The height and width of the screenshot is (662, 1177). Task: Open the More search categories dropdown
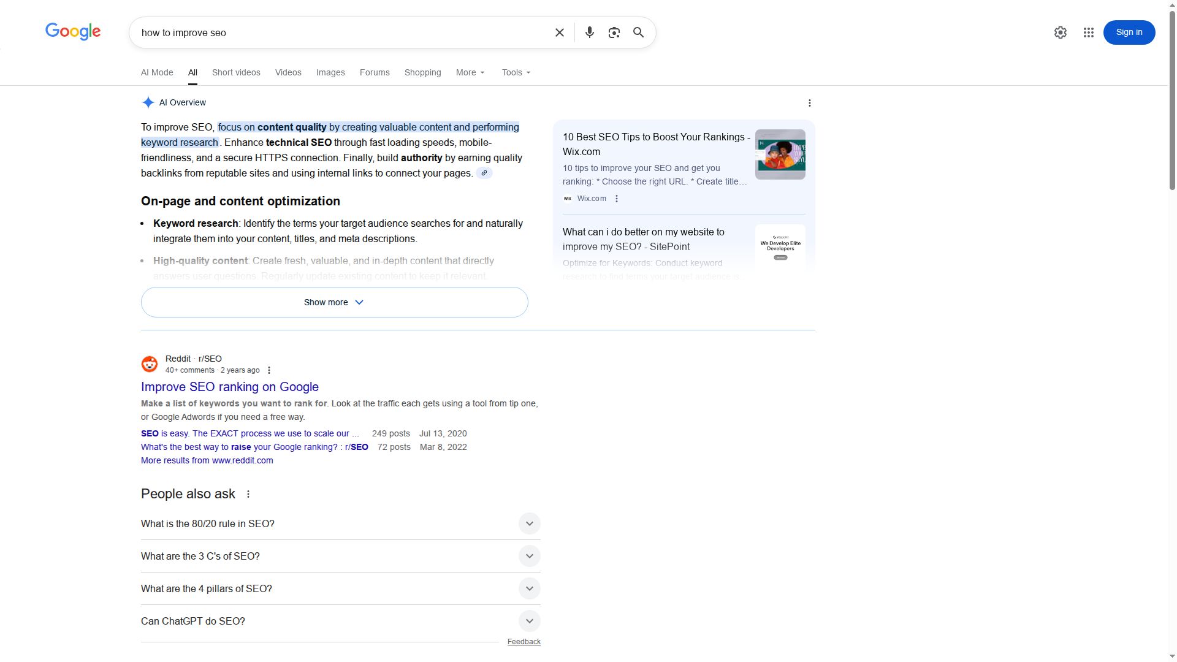[x=470, y=72]
